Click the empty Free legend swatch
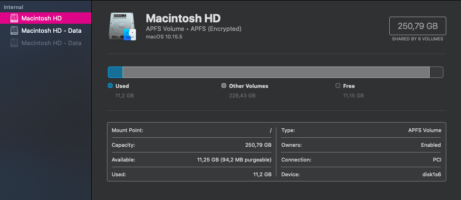461x200 pixels. click(338, 86)
